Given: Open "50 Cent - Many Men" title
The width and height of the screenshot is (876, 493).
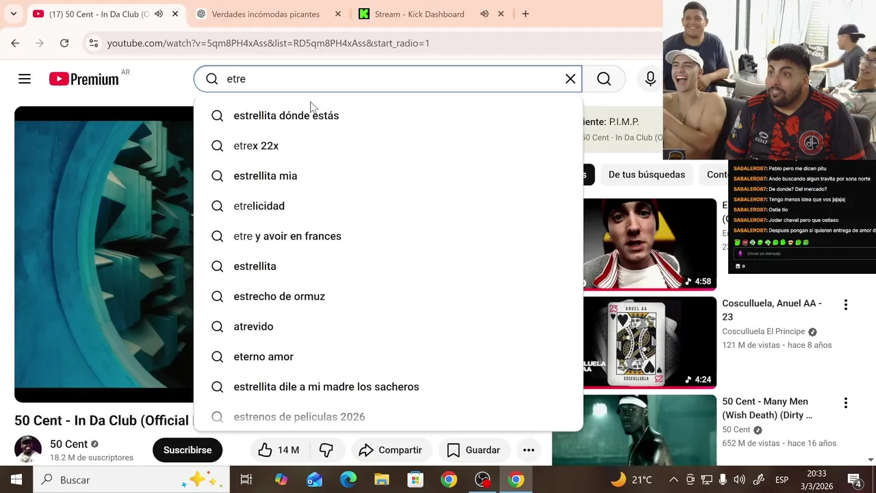Looking at the screenshot, I should [x=767, y=408].
